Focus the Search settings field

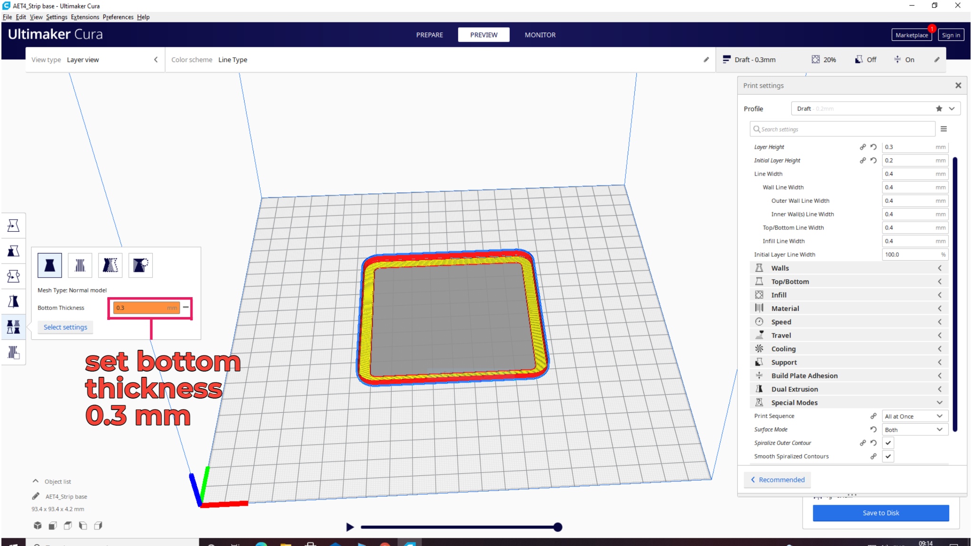843,129
